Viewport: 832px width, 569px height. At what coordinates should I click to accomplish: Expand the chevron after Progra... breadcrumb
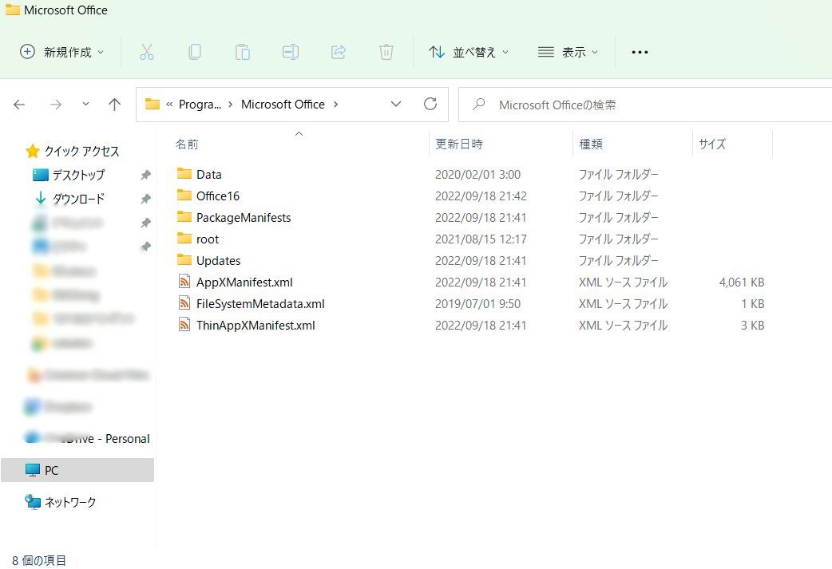[x=230, y=105]
